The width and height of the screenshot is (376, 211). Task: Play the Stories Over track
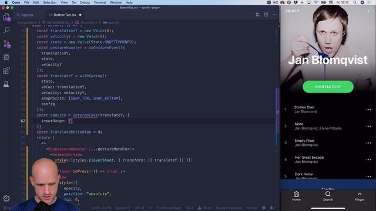(328, 110)
